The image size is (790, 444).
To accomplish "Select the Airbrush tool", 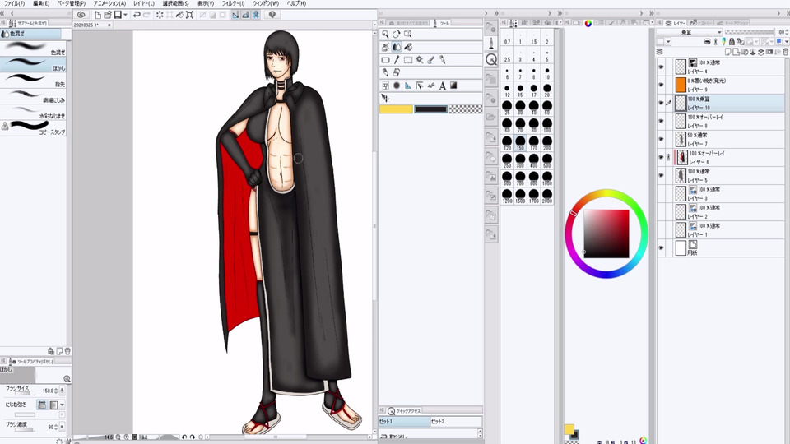I will click(385, 47).
